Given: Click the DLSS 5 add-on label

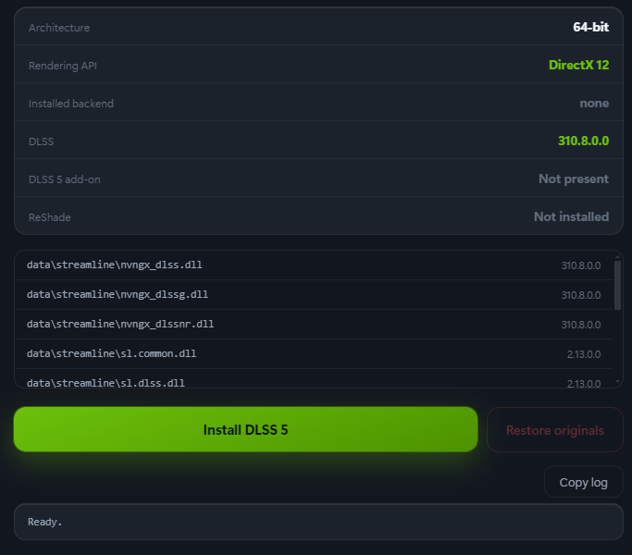Looking at the screenshot, I should pyautogui.click(x=65, y=179).
